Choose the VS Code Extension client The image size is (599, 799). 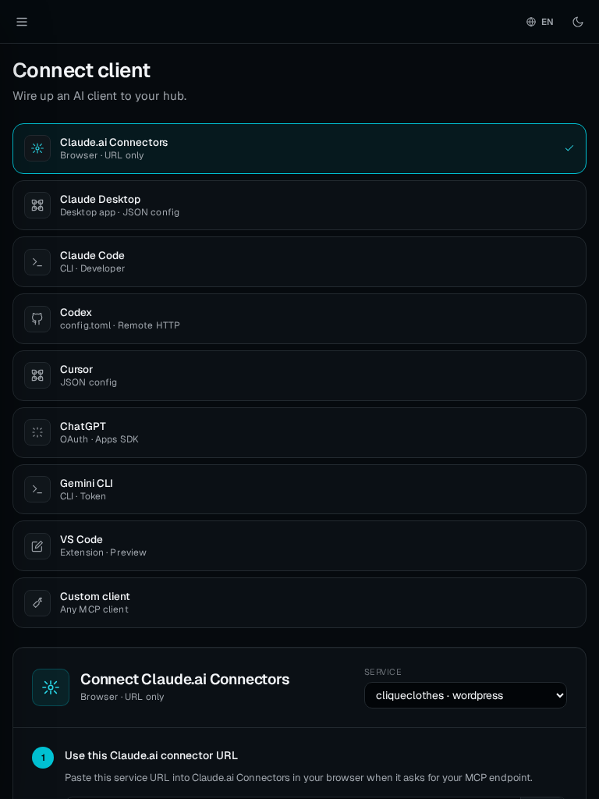[299, 546]
